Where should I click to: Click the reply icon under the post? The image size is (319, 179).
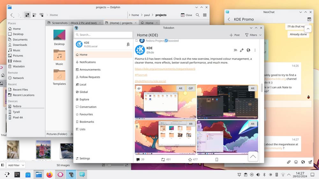point(138,160)
